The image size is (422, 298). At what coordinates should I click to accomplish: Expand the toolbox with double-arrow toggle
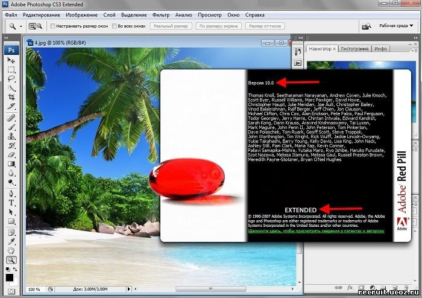(x=7, y=38)
